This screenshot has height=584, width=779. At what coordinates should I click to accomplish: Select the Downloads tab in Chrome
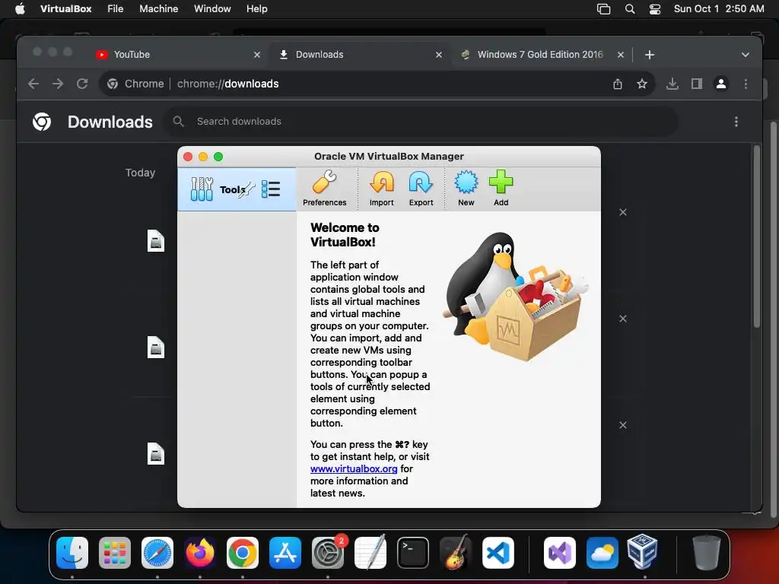(359, 55)
